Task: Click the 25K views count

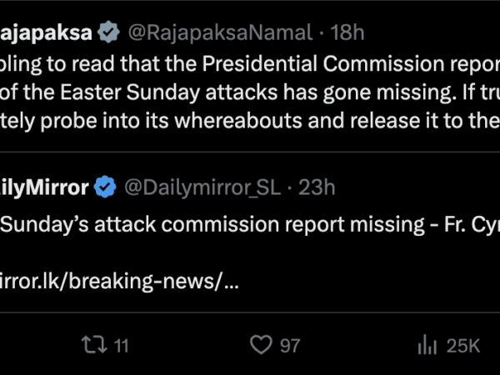Action: click(462, 345)
